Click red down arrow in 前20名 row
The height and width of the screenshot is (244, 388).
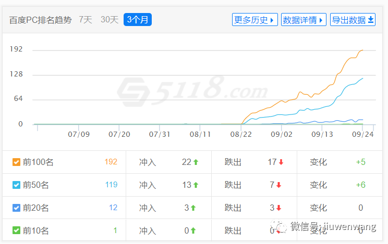click(279, 208)
